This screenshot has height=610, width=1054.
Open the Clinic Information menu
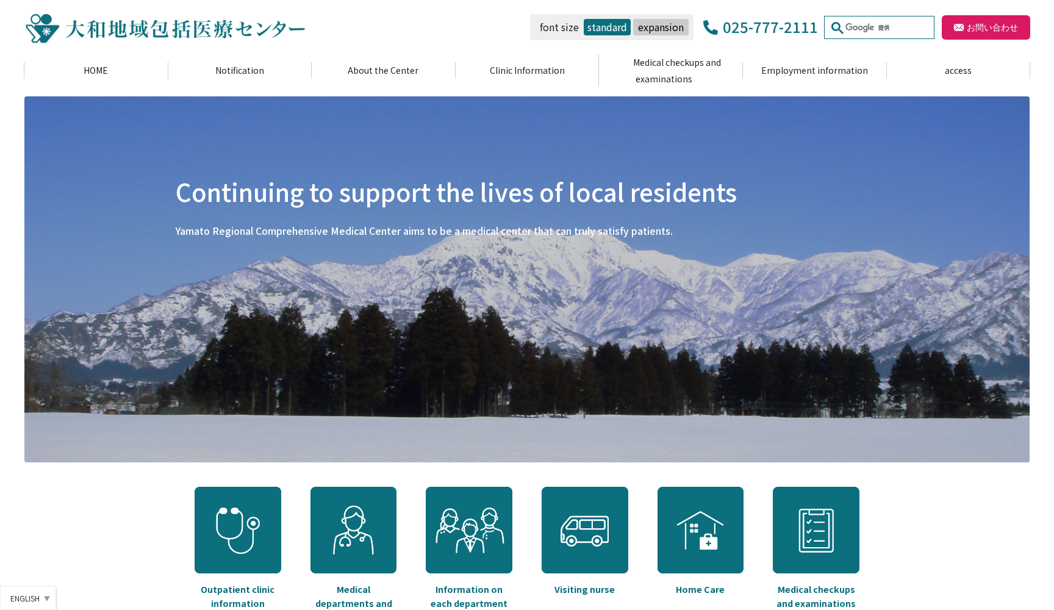pos(527,71)
